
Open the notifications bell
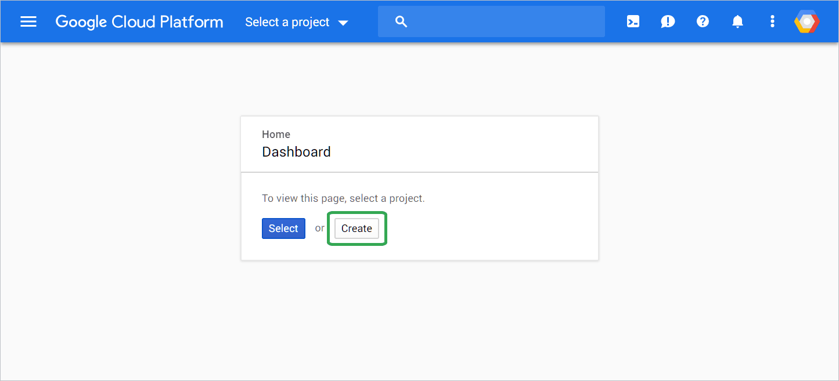coord(737,21)
